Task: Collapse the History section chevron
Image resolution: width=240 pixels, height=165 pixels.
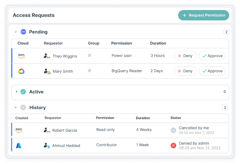Action: 16,107
